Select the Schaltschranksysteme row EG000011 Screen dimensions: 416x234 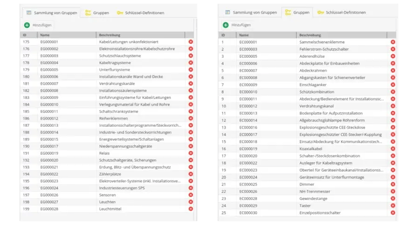coord(107,111)
